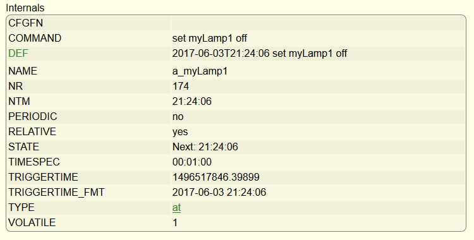Follow the 'at' TYPE link
The height and width of the screenshot is (240, 474).
pos(176,208)
